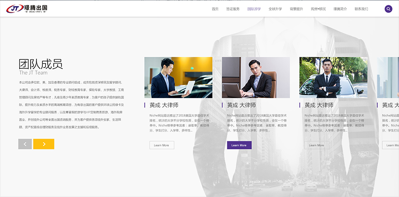Screen dimensions: 399x197
Task: Go to previous team slide with gray arrow
Action: tap(25, 144)
